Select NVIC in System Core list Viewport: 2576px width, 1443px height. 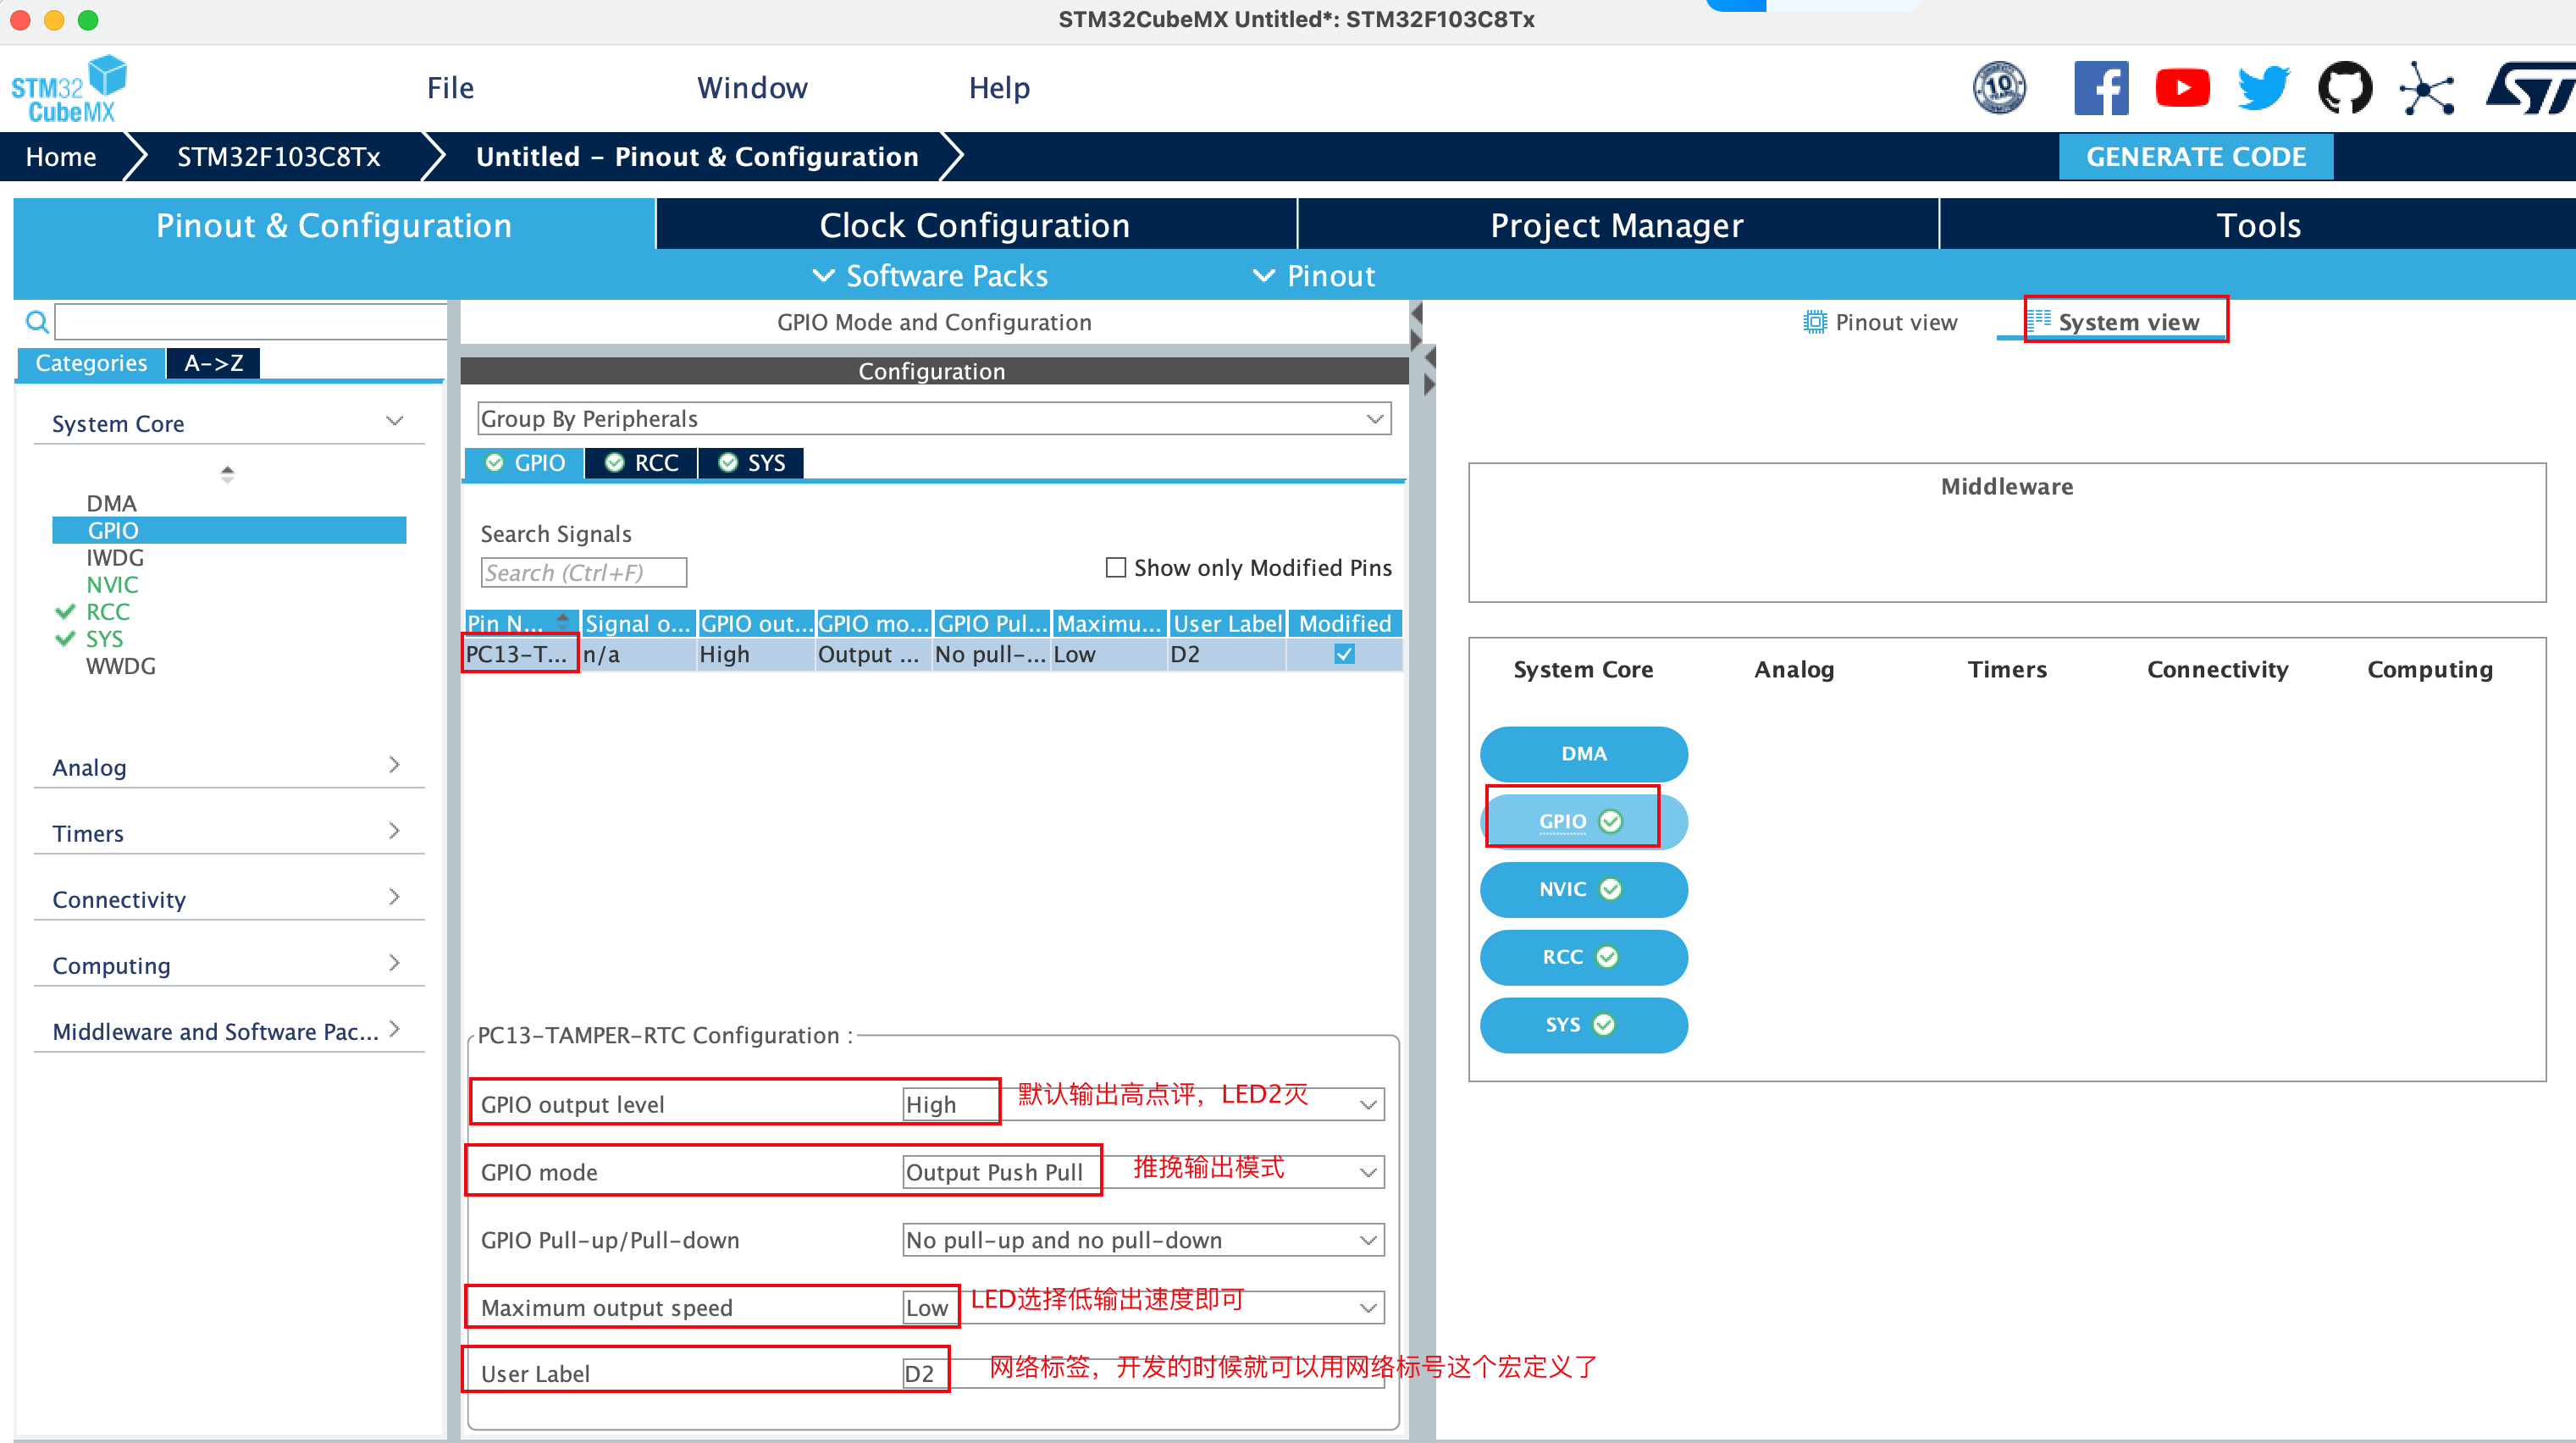click(112, 585)
